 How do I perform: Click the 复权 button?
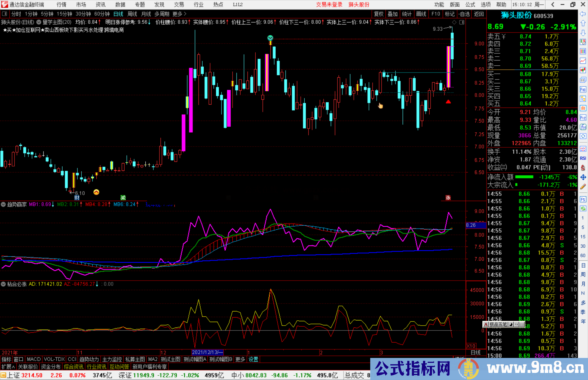coord(379,14)
